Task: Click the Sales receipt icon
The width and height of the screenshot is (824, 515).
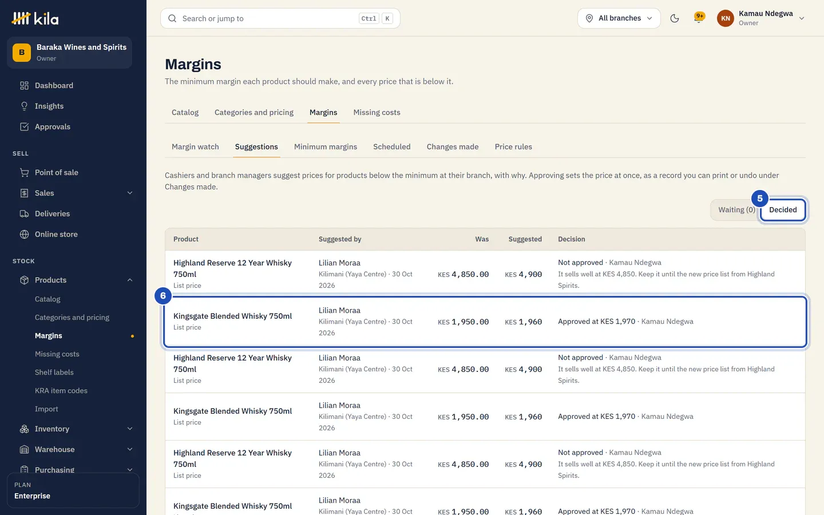Action: 24,193
